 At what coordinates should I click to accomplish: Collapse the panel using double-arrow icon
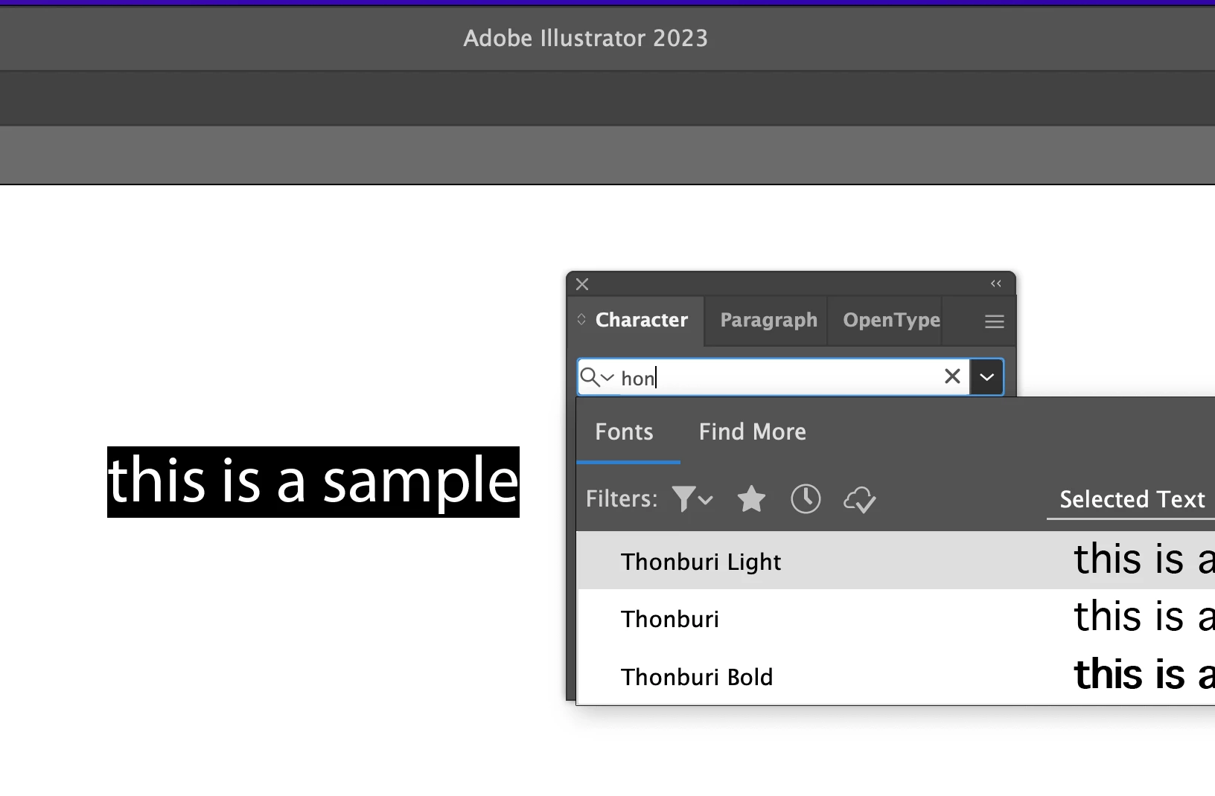pyautogui.click(x=996, y=283)
